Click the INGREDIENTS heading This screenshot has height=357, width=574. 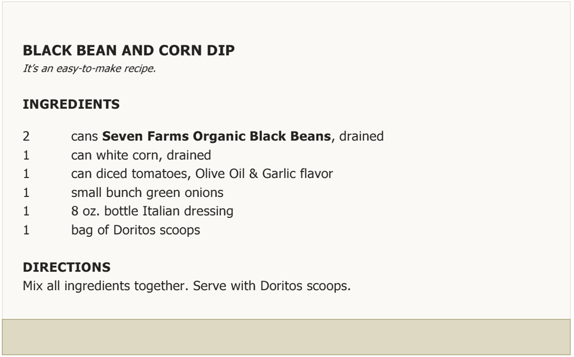click(71, 104)
